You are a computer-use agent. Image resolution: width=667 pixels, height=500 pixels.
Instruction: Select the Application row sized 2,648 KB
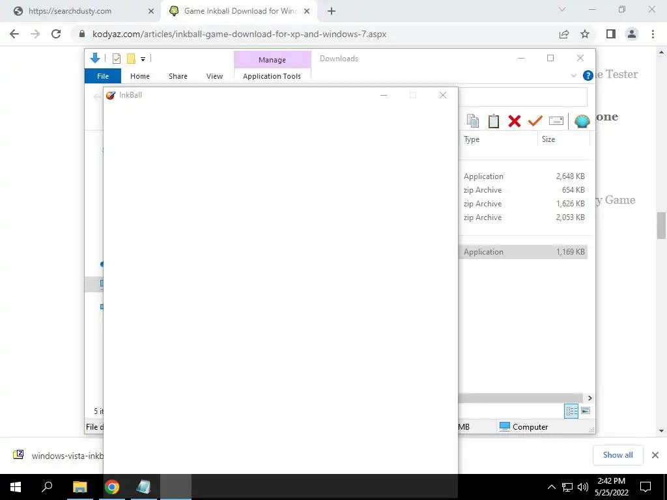coord(524,176)
